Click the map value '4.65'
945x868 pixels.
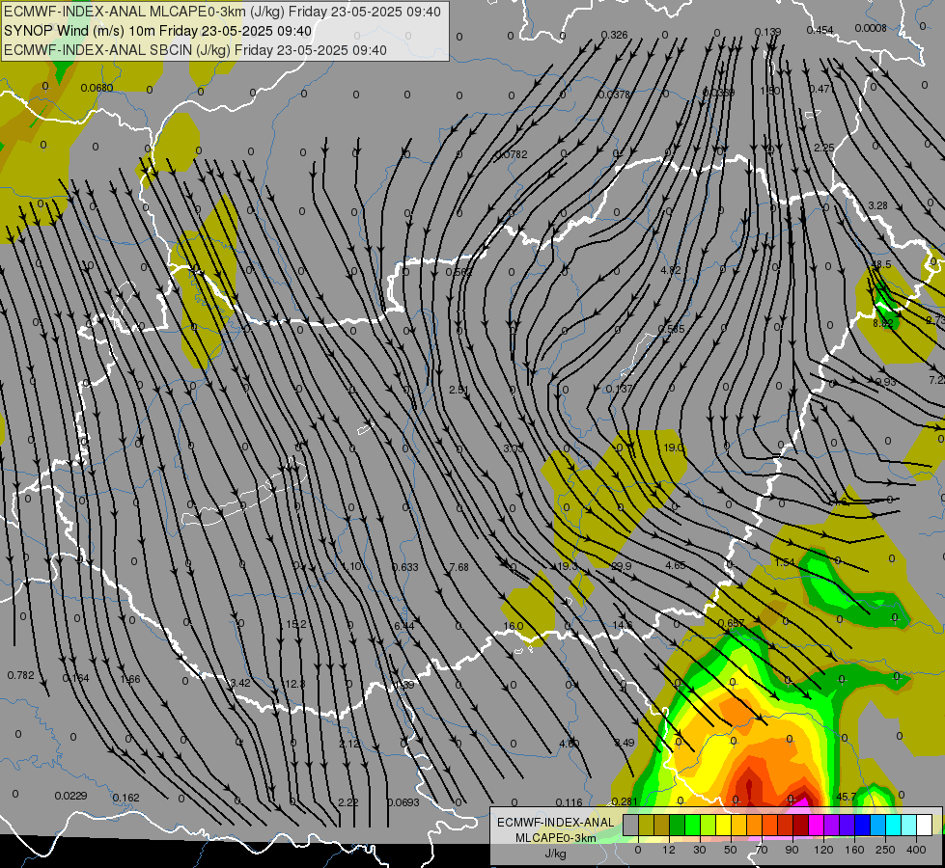[675, 565]
